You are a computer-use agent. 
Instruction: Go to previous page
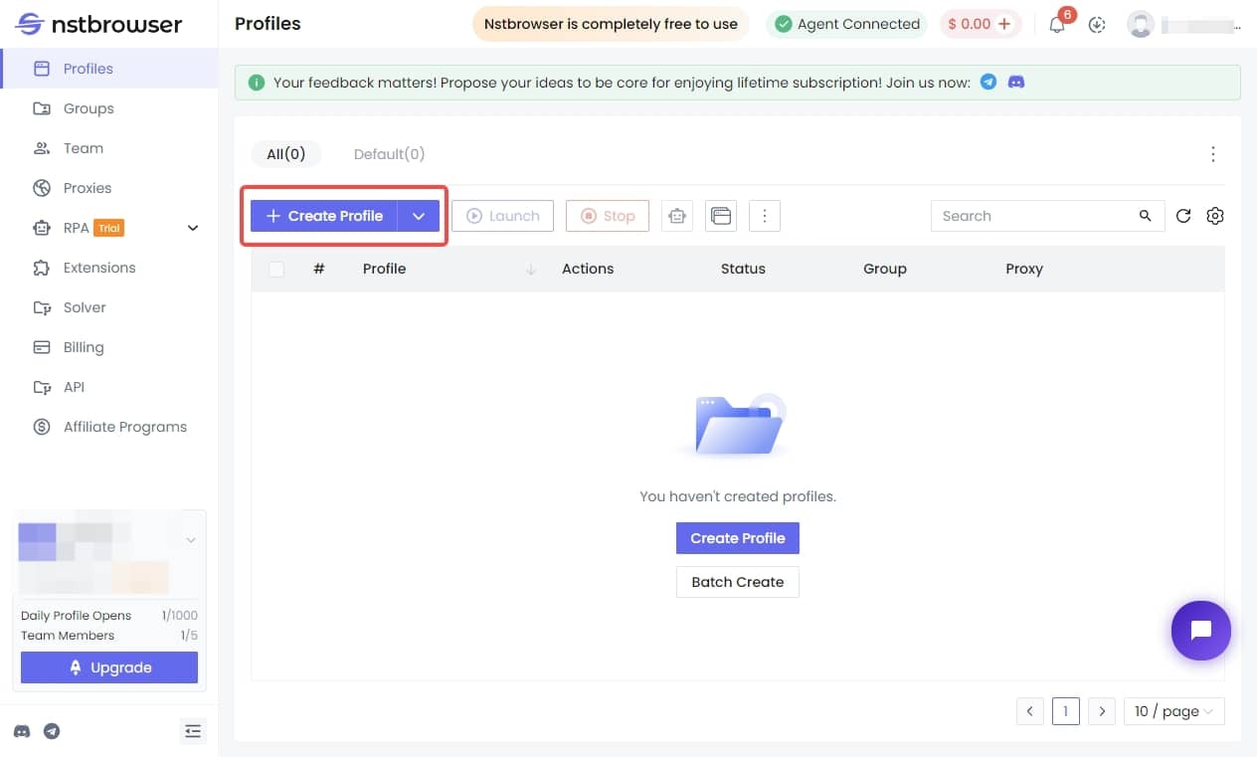[1030, 711]
